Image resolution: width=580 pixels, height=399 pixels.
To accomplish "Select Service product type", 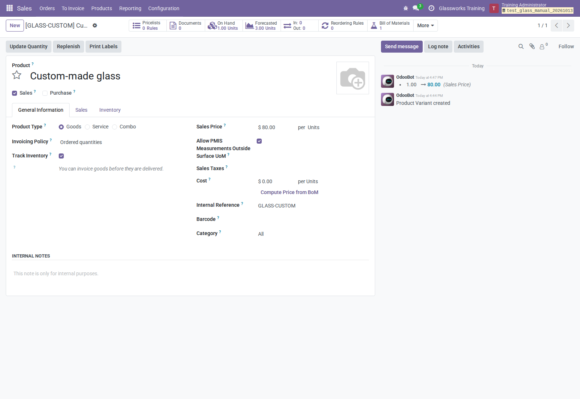I will [87, 127].
